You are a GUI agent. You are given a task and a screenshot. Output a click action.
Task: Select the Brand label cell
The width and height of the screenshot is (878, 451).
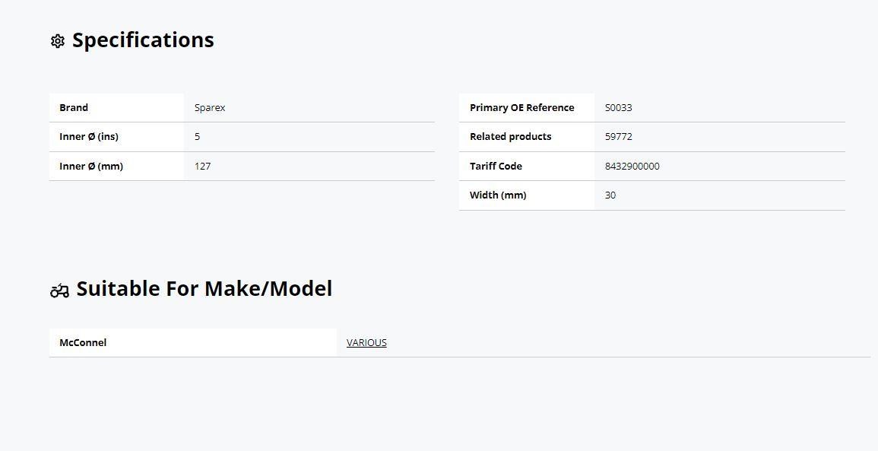116,107
